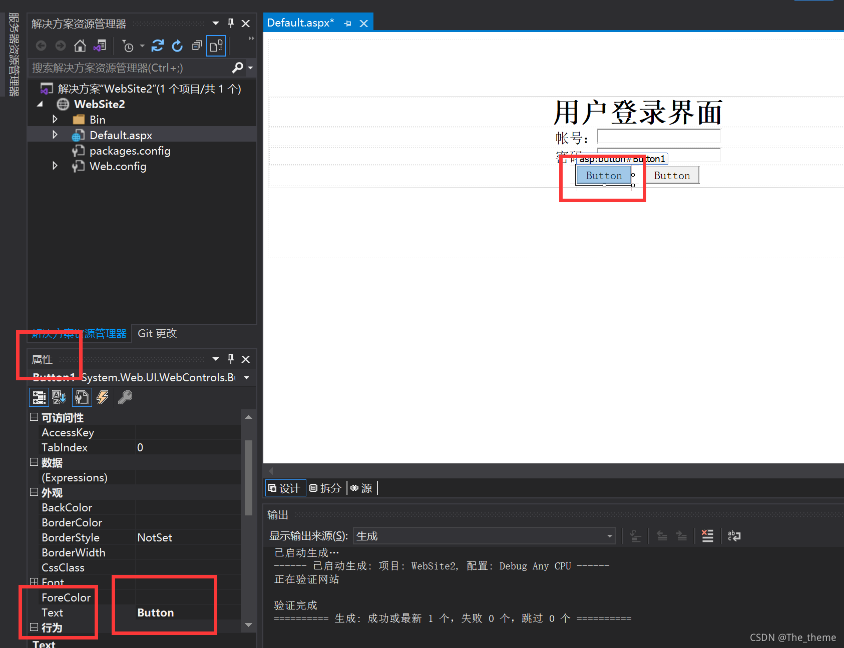The height and width of the screenshot is (648, 844).
Task: Open the Properties object selector dropdown
Action: (247, 378)
